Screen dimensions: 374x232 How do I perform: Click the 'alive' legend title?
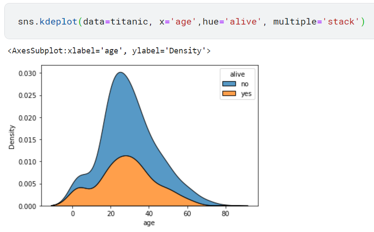(237, 74)
